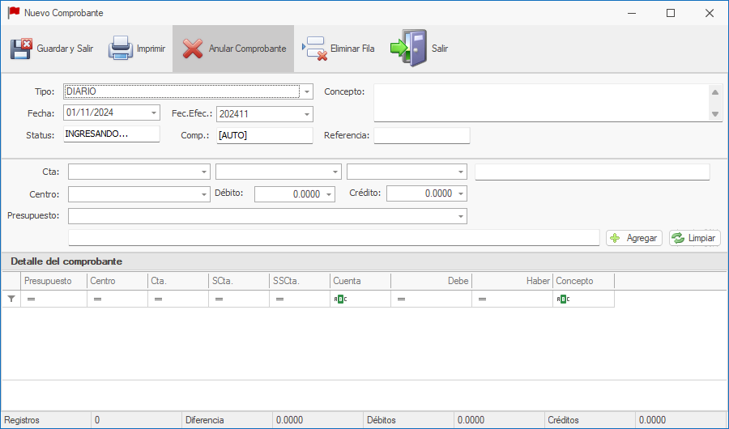Expand the Fec.Efec. 202411 dropdown
729x429 pixels.
307,114
